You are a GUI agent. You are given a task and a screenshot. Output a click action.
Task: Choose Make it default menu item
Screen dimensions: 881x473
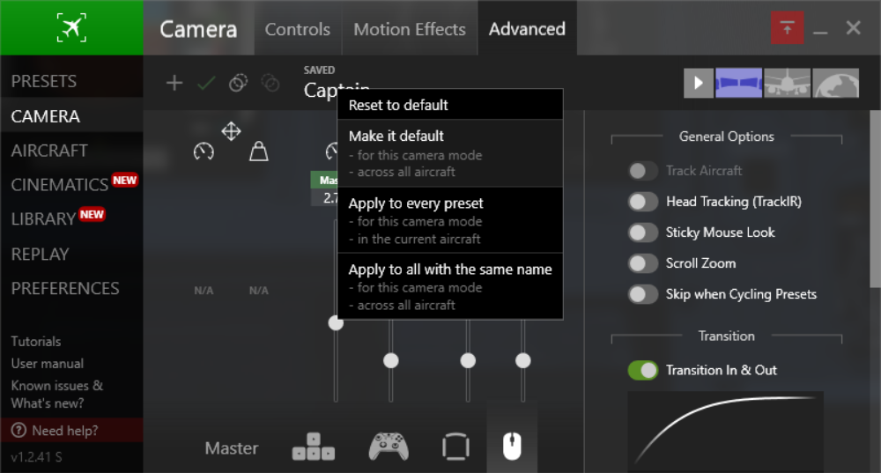[x=450, y=152]
